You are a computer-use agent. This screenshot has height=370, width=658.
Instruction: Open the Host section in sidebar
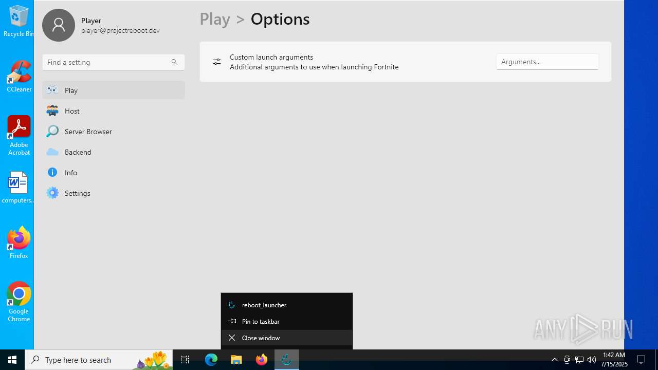pyautogui.click(x=114, y=110)
